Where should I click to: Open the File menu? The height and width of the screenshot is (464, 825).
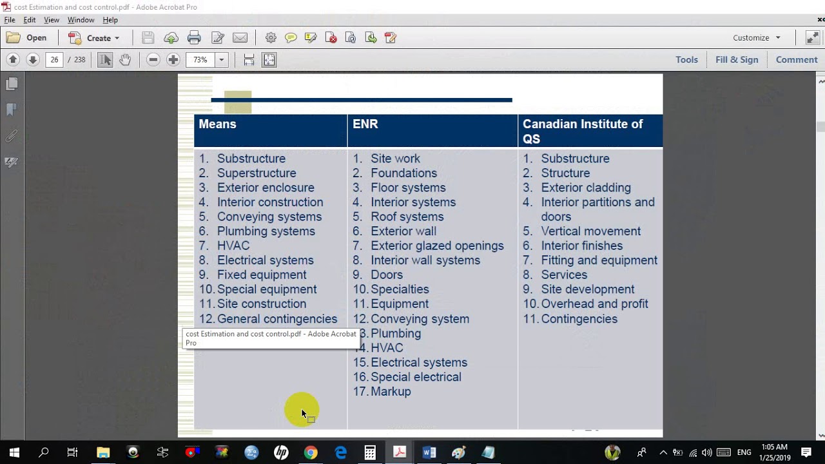click(x=10, y=20)
